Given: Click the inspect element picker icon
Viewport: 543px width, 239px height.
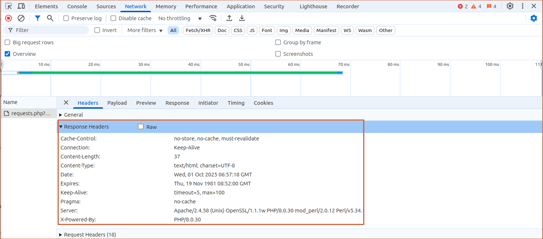Looking at the screenshot, I should tap(9, 6).
